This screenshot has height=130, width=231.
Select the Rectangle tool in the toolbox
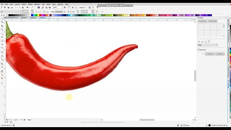[2, 40]
